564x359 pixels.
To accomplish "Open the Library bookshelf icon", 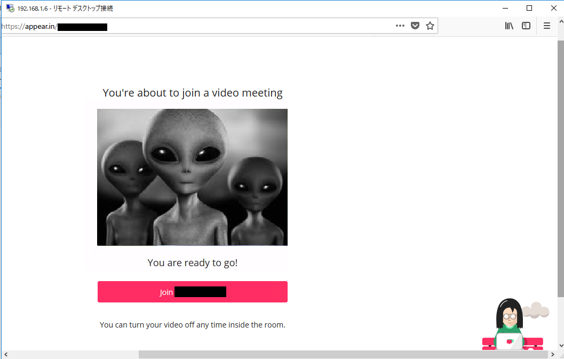I will tap(509, 26).
